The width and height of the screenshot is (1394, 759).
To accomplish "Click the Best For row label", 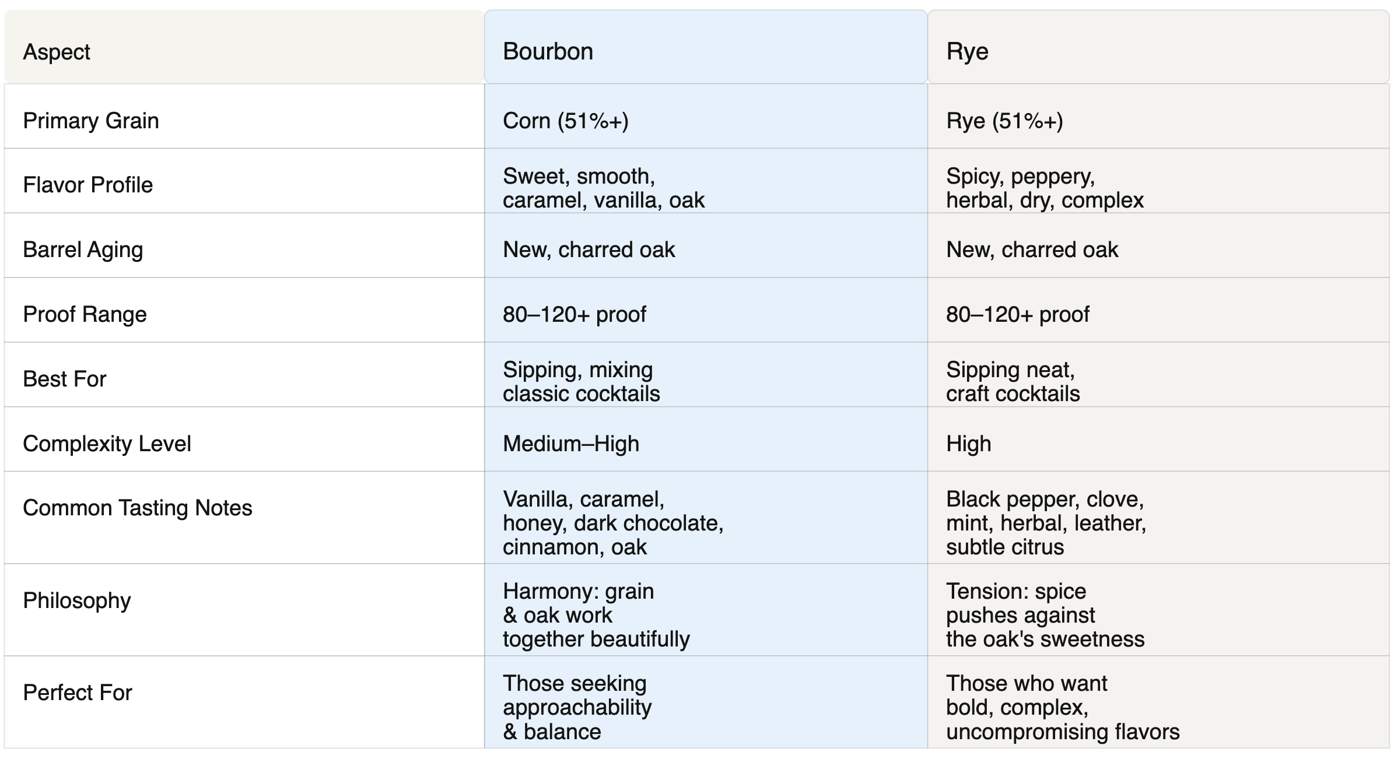I will (x=65, y=379).
